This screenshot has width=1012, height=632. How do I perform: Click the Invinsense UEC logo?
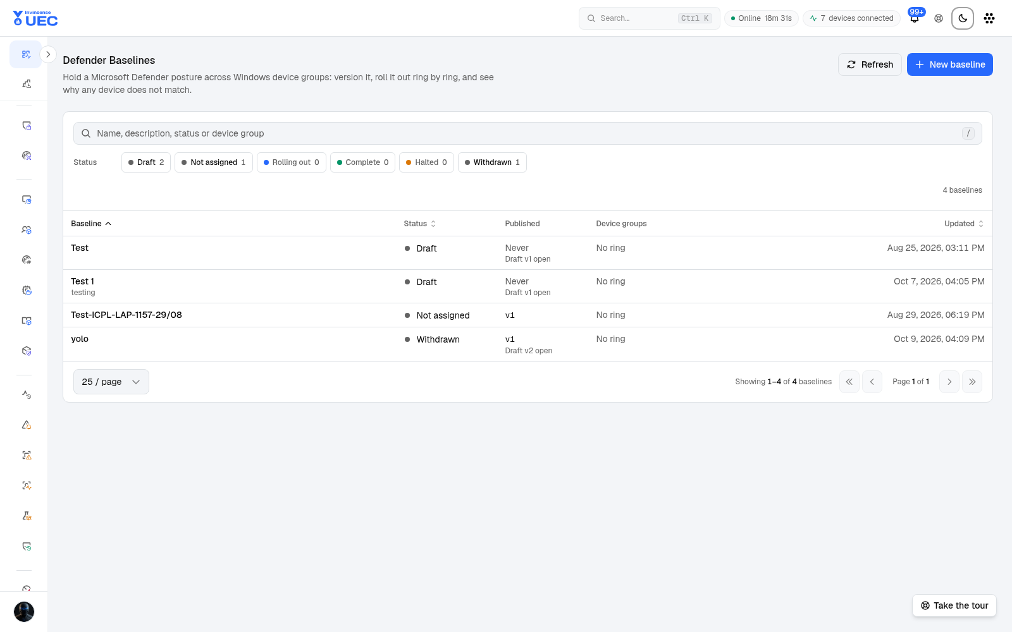[x=35, y=18]
